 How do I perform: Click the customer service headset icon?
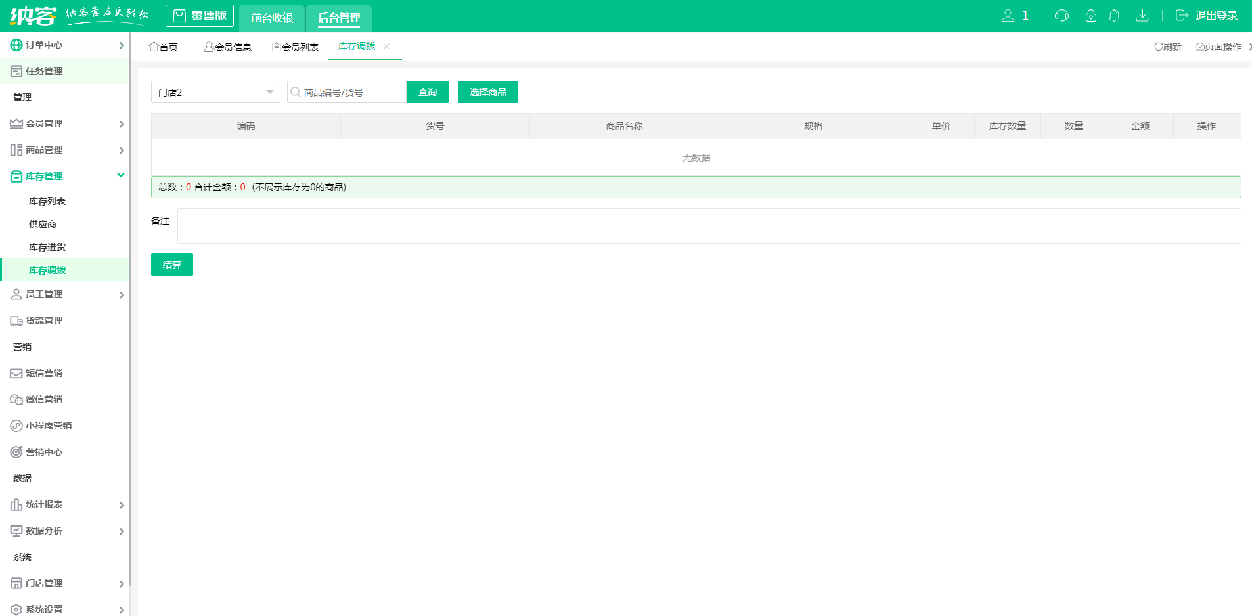(1062, 16)
